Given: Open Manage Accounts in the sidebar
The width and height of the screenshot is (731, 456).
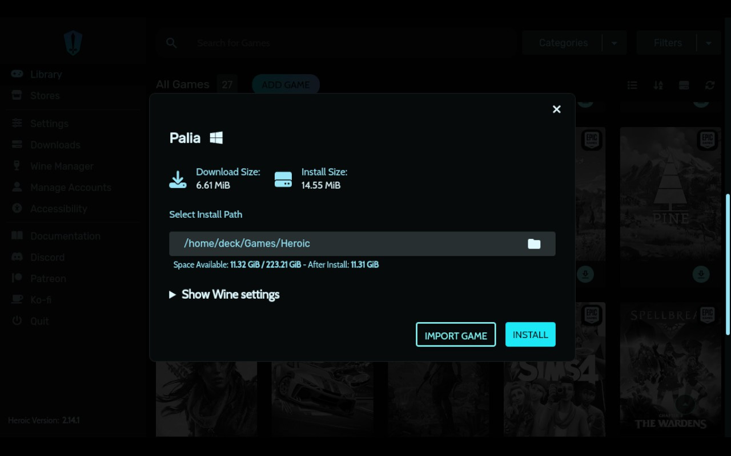Looking at the screenshot, I should pos(70,187).
